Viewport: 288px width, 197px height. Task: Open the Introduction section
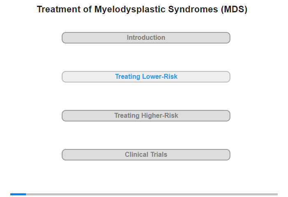coord(146,38)
